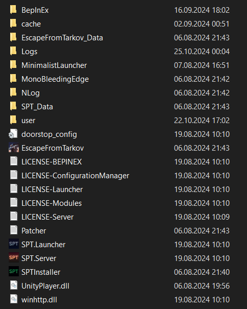Click the UnityPlayer.dll file icon

coord(14,286)
